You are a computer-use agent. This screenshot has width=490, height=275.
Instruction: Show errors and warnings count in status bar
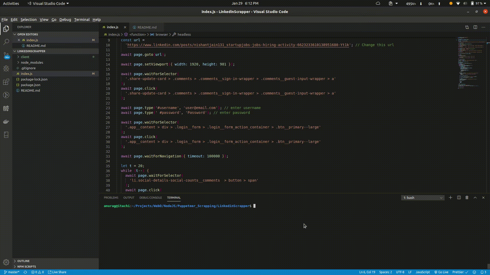point(38,272)
